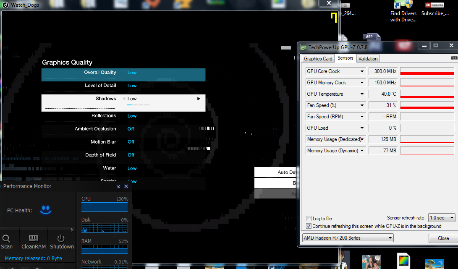458x269 pixels.
Task: Click the Close button in GPU-Z
Action: (x=443, y=238)
